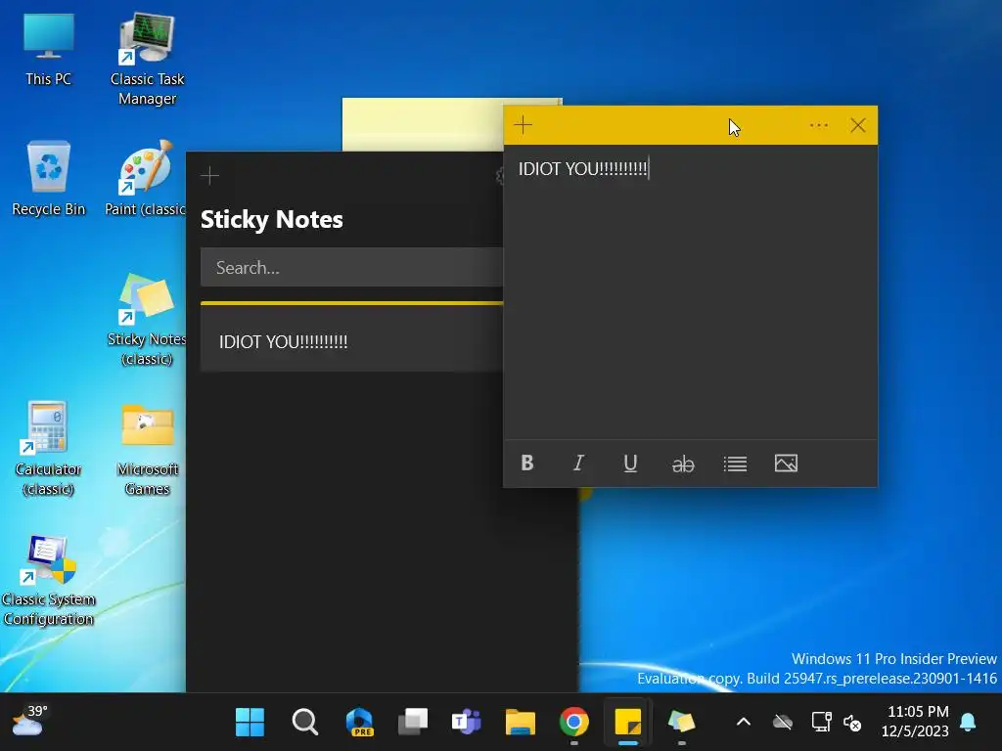Open the Windows Start menu
Image resolution: width=1002 pixels, height=751 pixels.
click(x=250, y=723)
